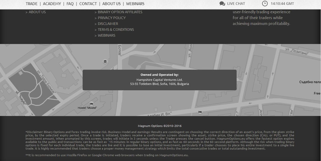Open the TERMS & CONDITIONS link
321x161 pixels.
(x=116, y=30)
